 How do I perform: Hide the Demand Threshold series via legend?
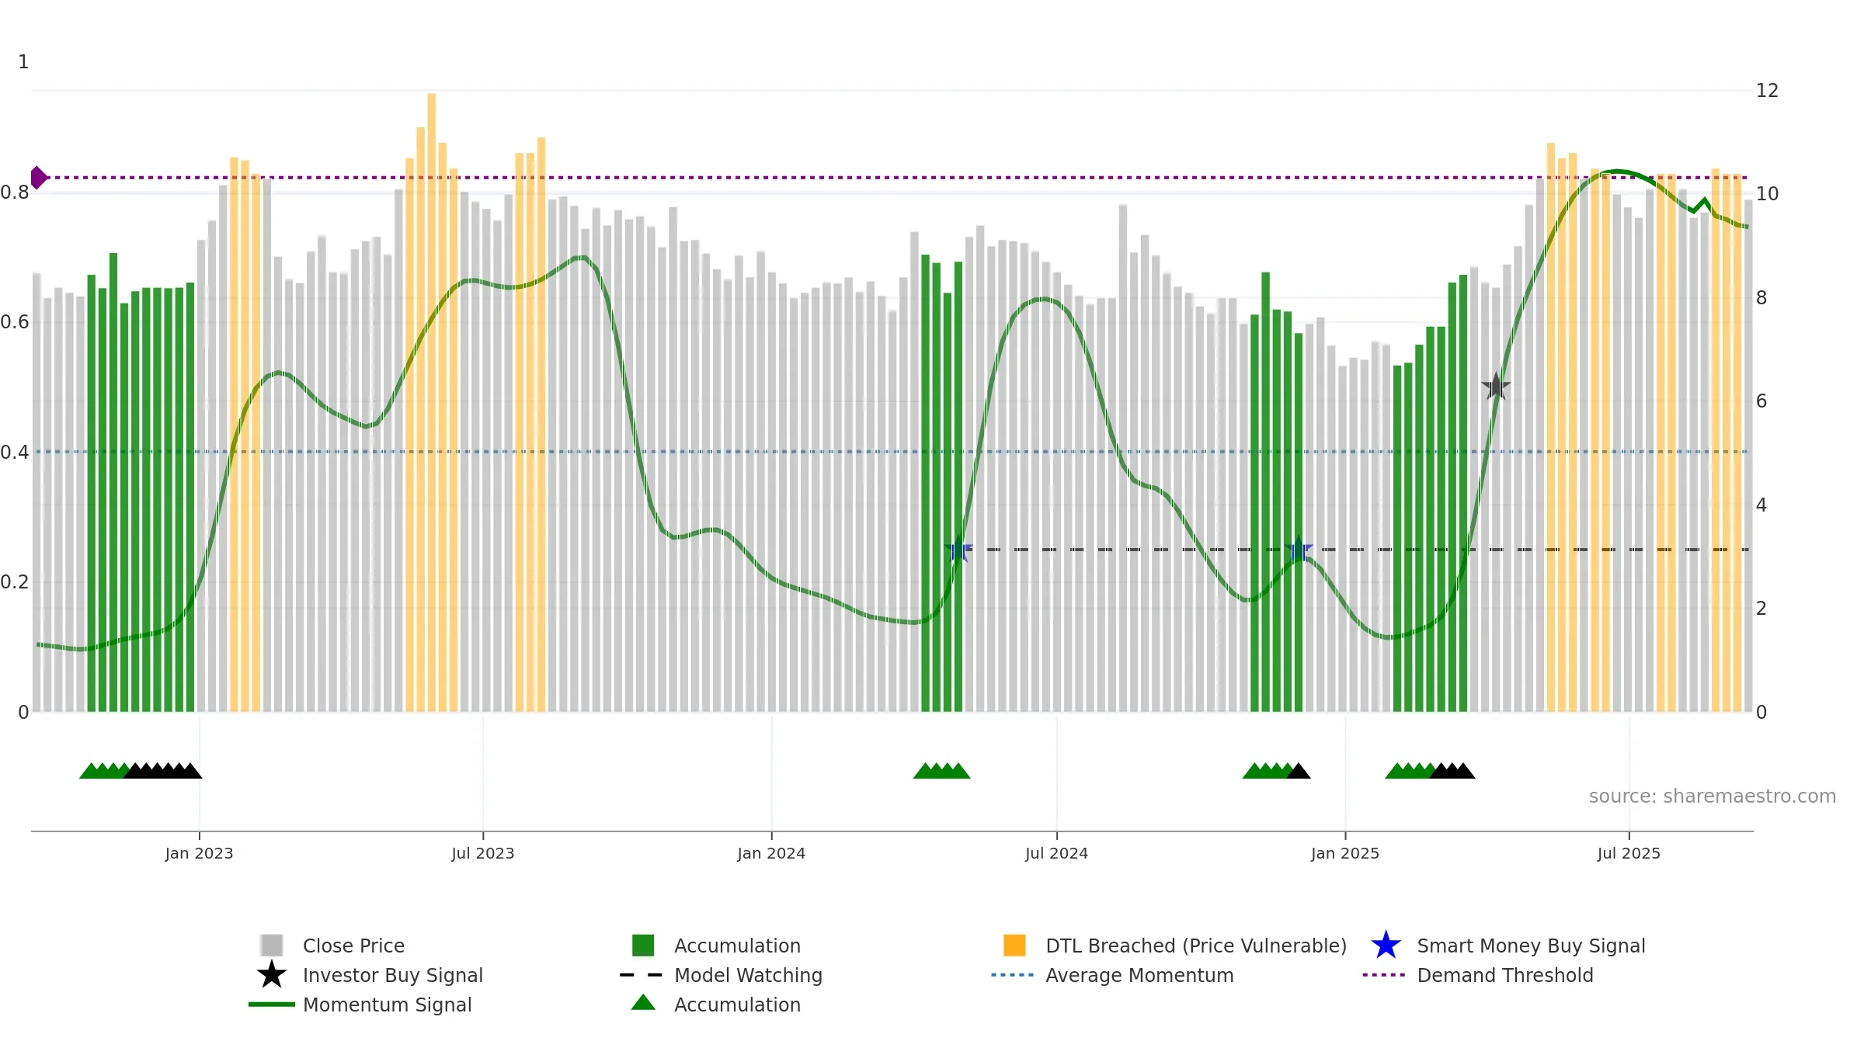(1505, 975)
